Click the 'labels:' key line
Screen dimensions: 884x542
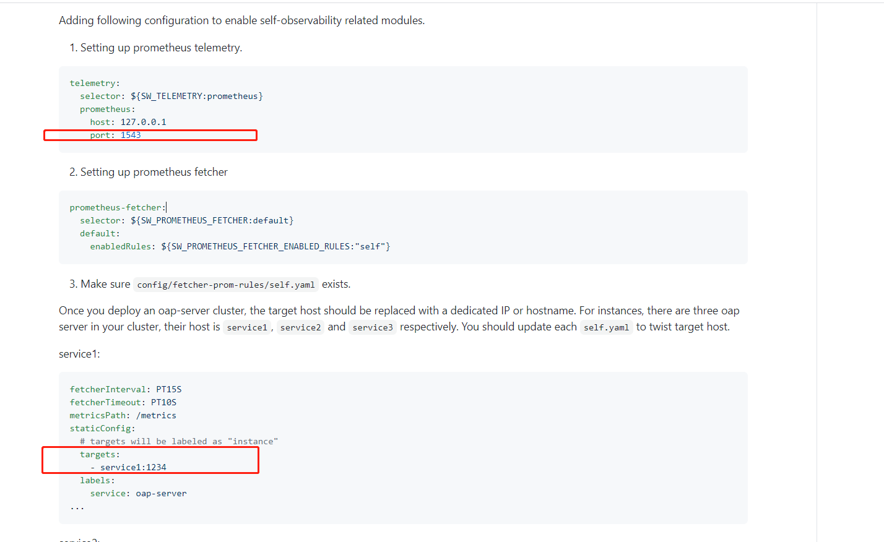click(x=97, y=480)
